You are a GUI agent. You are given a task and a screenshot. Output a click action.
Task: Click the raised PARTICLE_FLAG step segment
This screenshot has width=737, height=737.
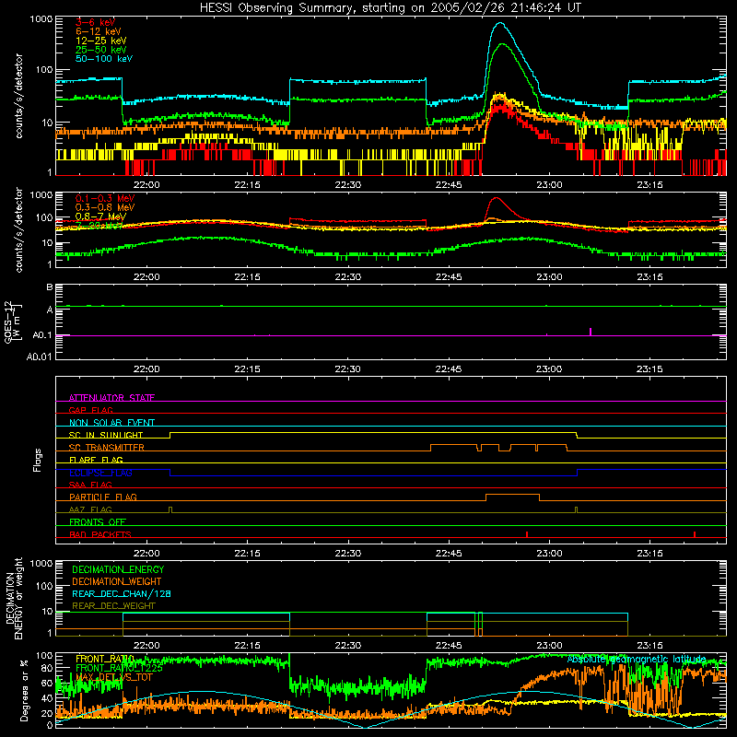[512, 495]
